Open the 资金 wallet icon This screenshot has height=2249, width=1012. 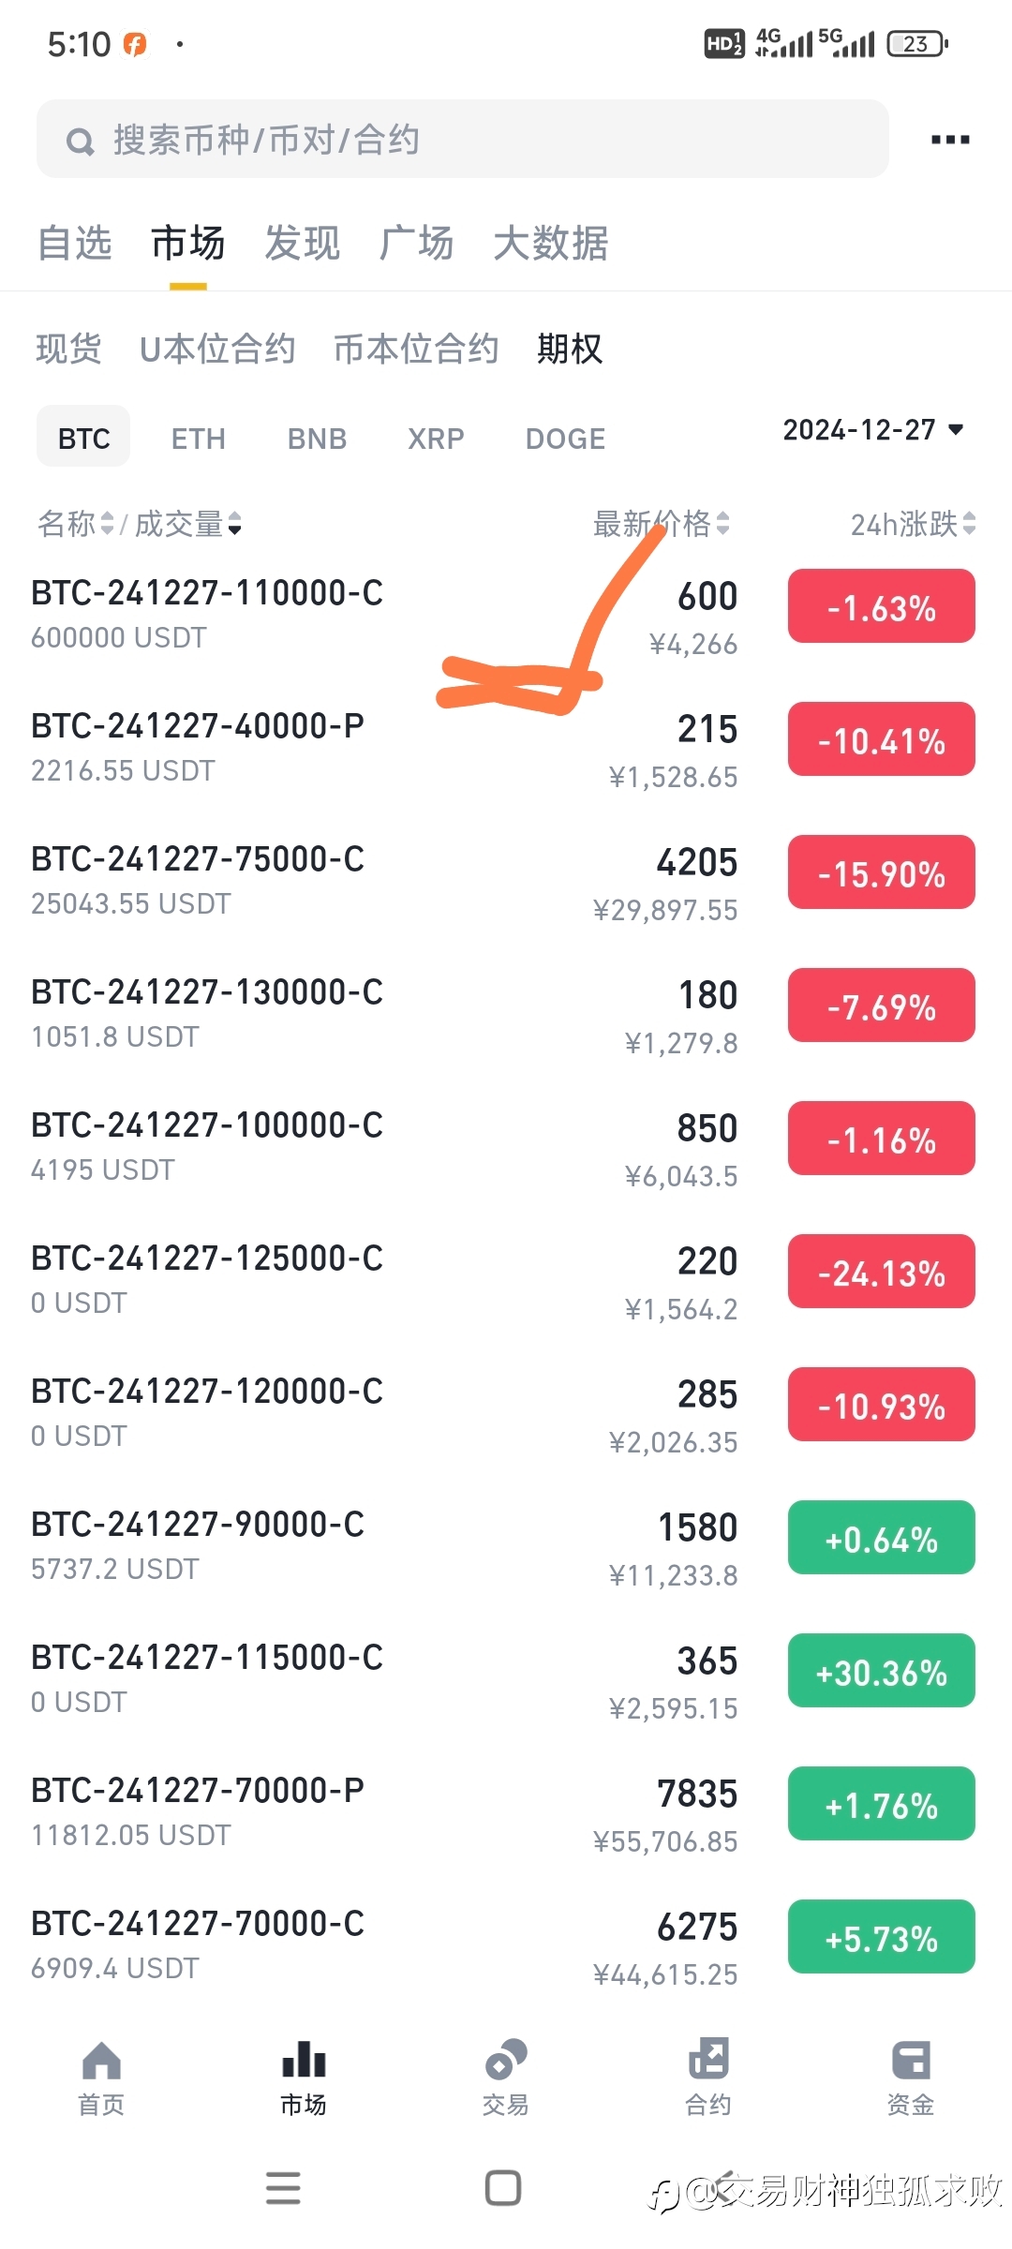(x=911, y=2061)
